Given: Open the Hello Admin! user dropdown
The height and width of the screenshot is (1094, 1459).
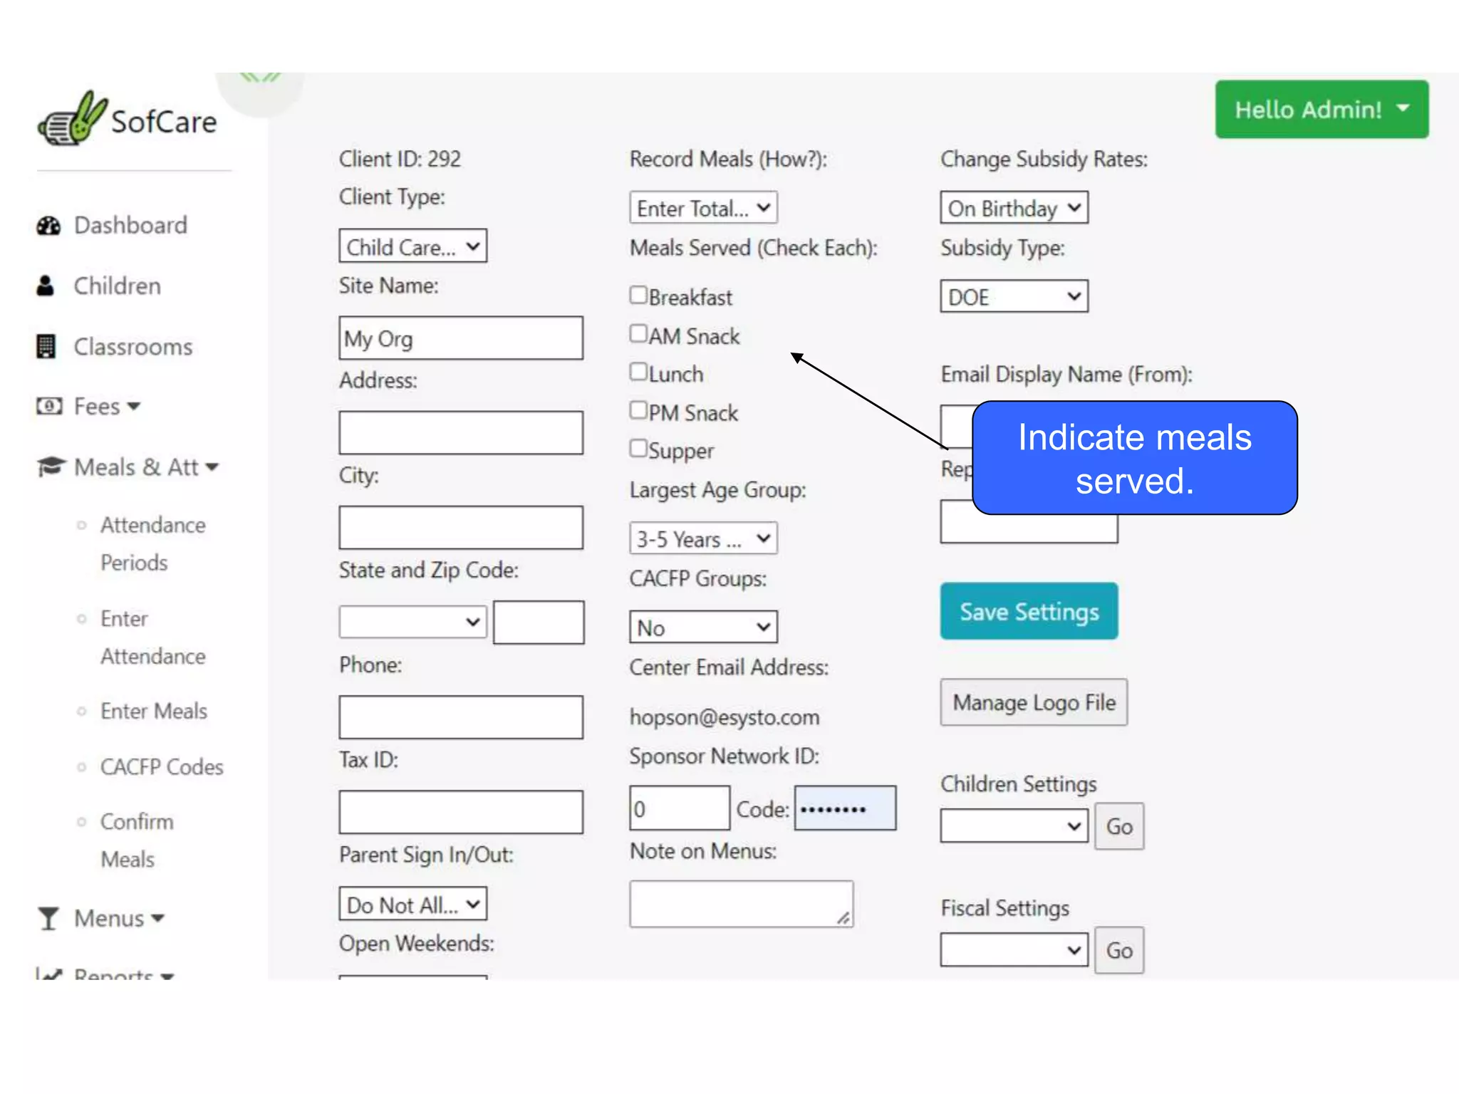Looking at the screenshot, I should (x=1322, y=110).
